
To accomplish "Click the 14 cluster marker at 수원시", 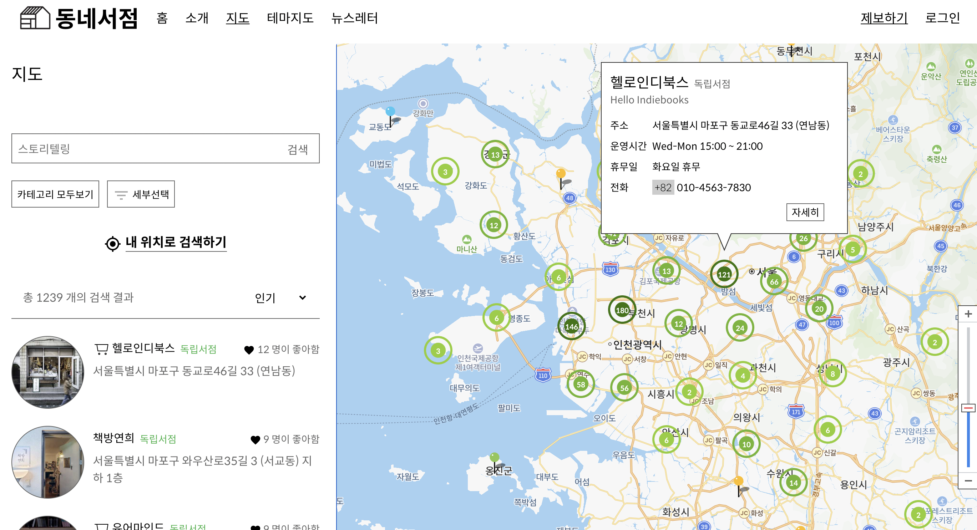I will (794, 482).
